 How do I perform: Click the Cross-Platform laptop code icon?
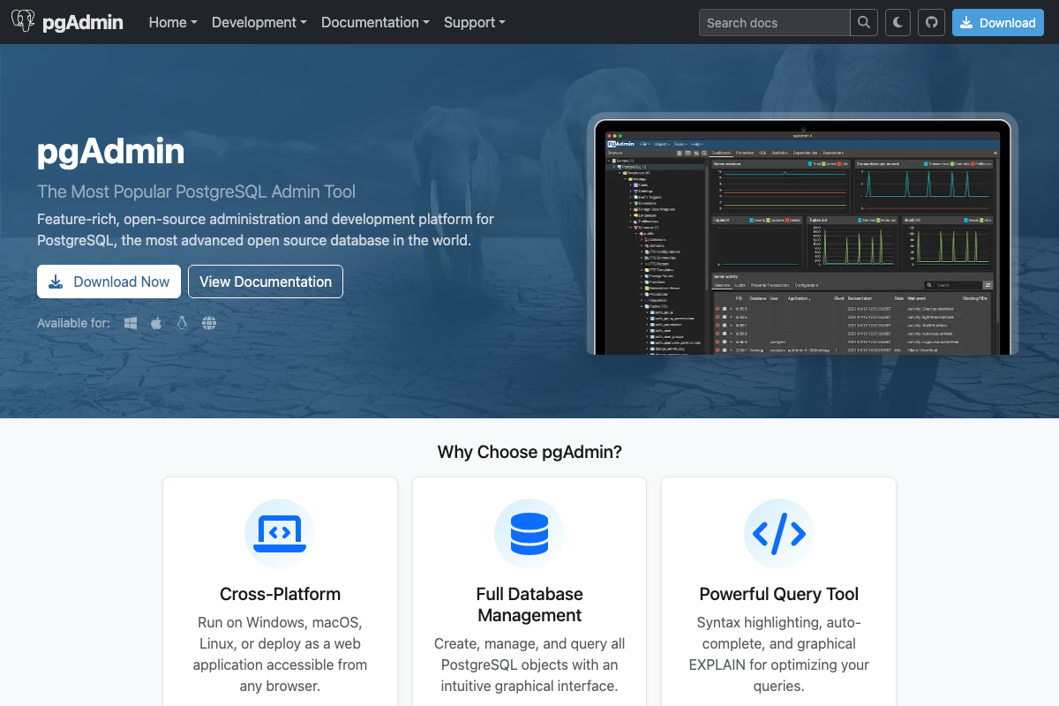280,533
